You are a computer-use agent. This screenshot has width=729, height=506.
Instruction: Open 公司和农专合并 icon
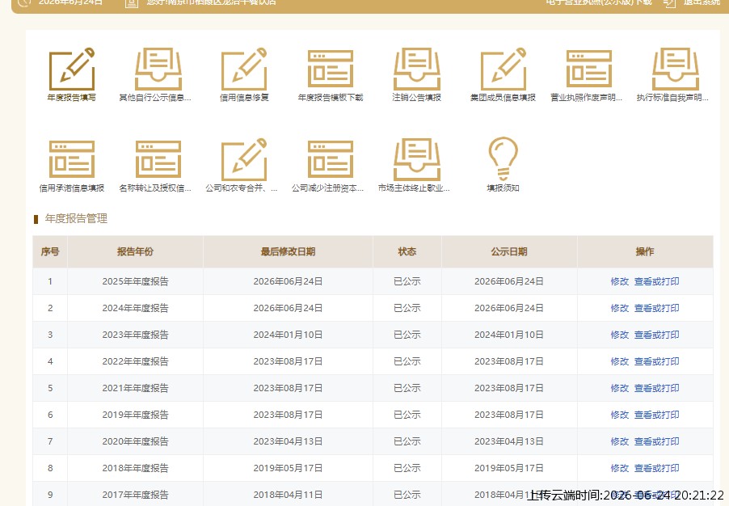point(244,159)
